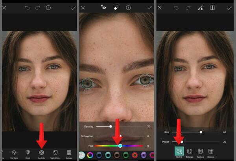Viewport: 236px width, 161px height.
Task: Select the Enlarge reshape mode
Action: (x=190, y=153)
